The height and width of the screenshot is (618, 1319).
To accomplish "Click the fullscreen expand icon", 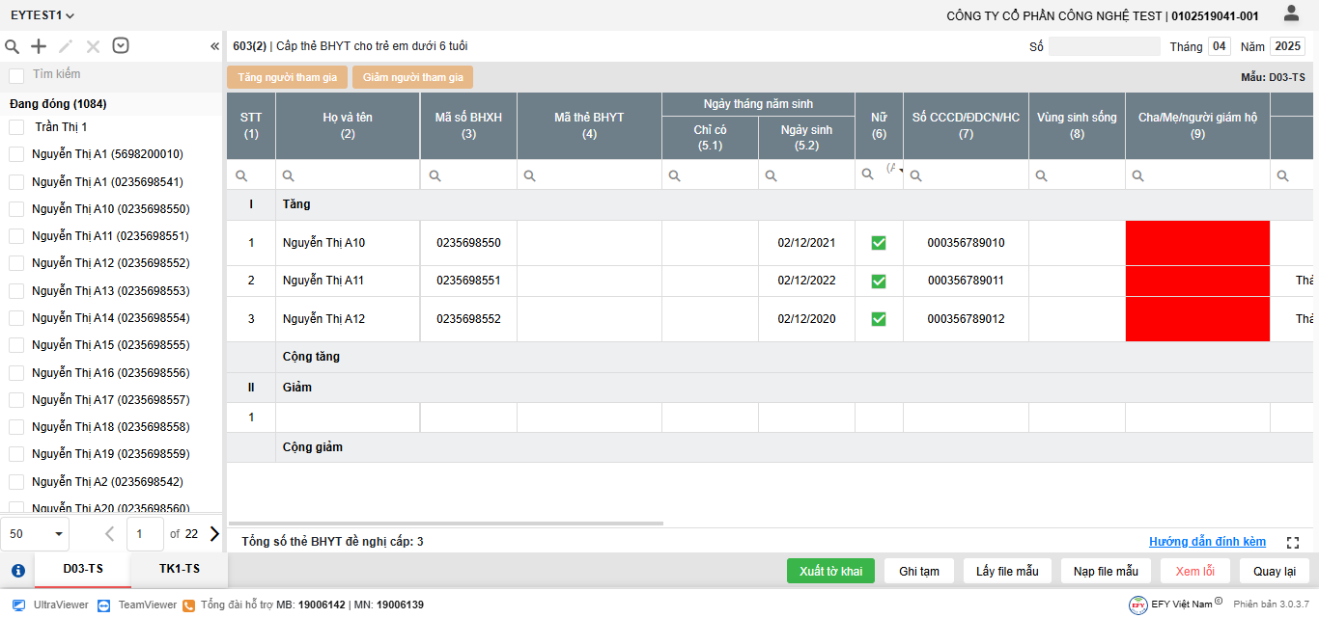I will (1293, 543).
